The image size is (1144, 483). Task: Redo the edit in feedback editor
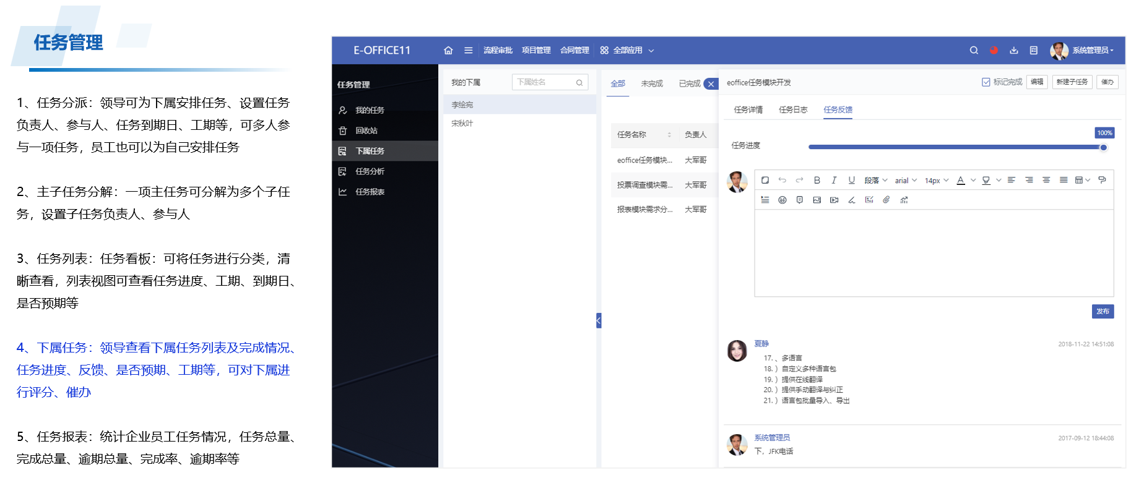(800, 180)
